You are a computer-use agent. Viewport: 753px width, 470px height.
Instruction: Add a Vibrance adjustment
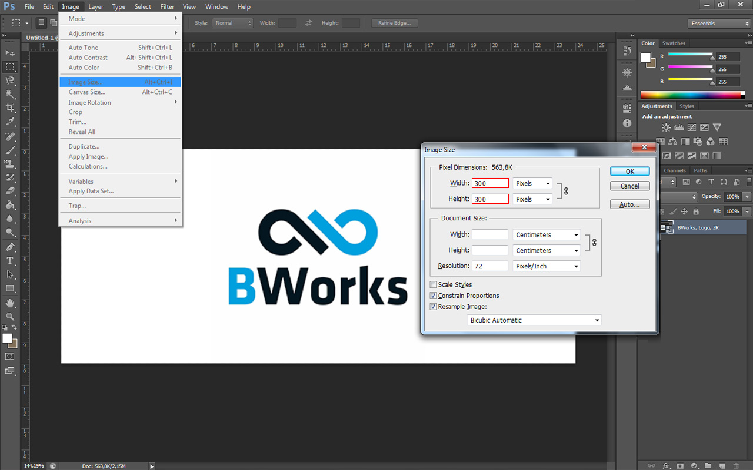[717, 127]
